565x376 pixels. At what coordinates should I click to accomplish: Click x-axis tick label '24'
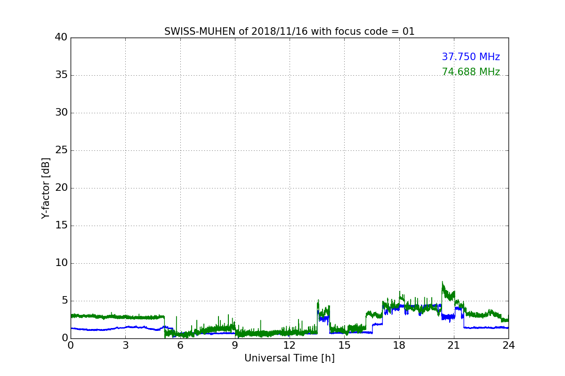(x=508, y=345)
